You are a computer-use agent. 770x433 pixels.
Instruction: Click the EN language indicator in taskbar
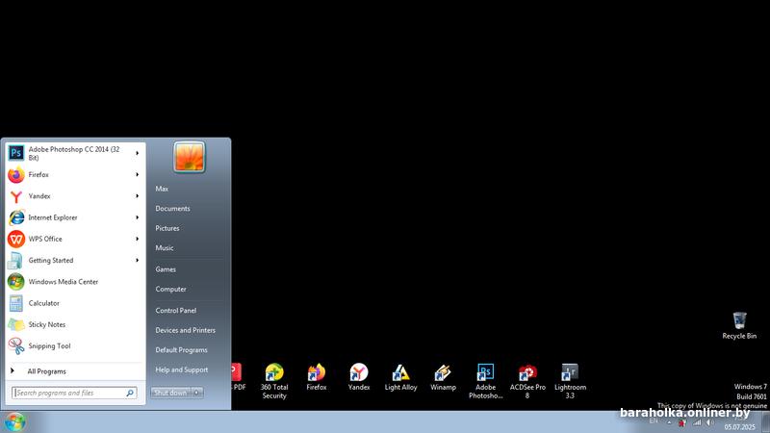(x=654, y=420)
